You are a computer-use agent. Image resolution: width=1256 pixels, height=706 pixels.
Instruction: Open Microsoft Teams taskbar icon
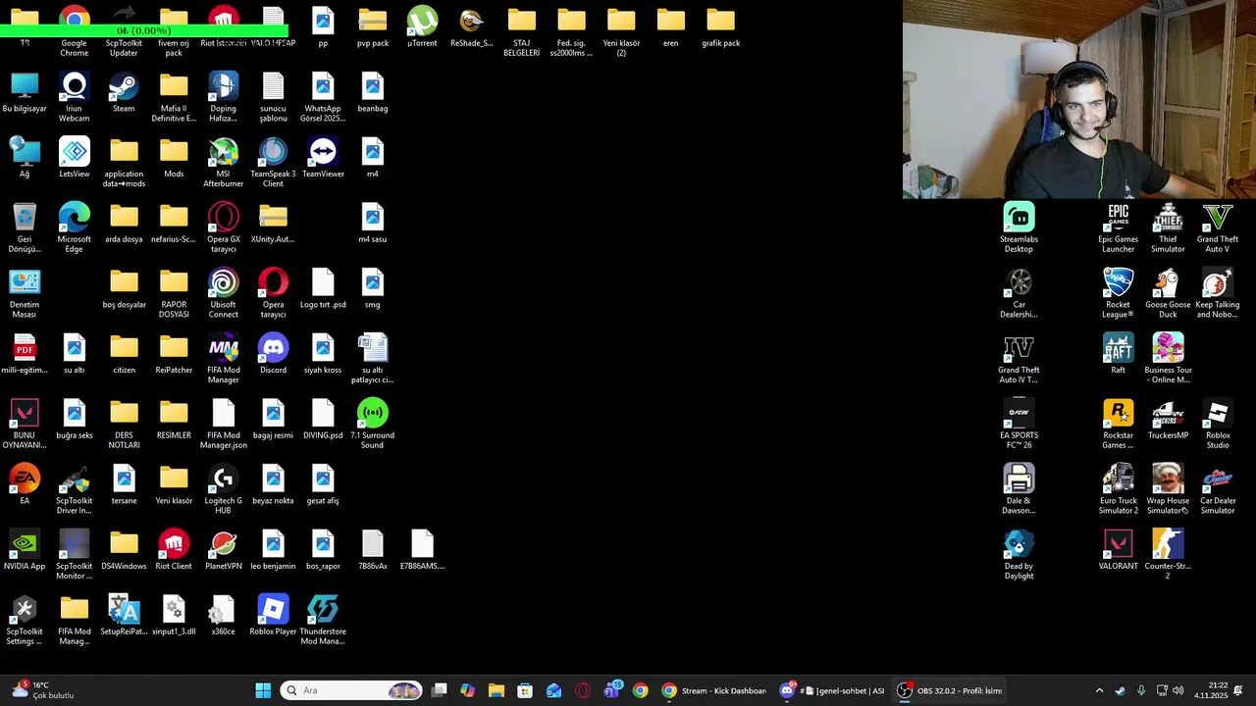[x=612, y=690]
